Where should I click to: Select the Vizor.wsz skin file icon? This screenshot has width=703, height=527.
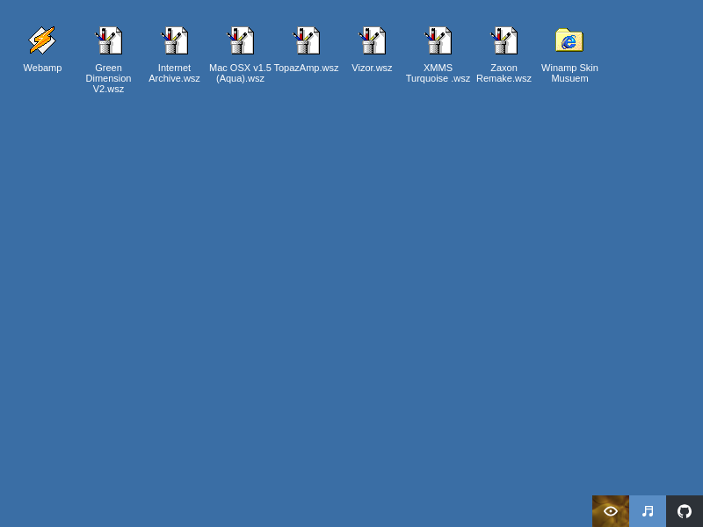(372, 40)
